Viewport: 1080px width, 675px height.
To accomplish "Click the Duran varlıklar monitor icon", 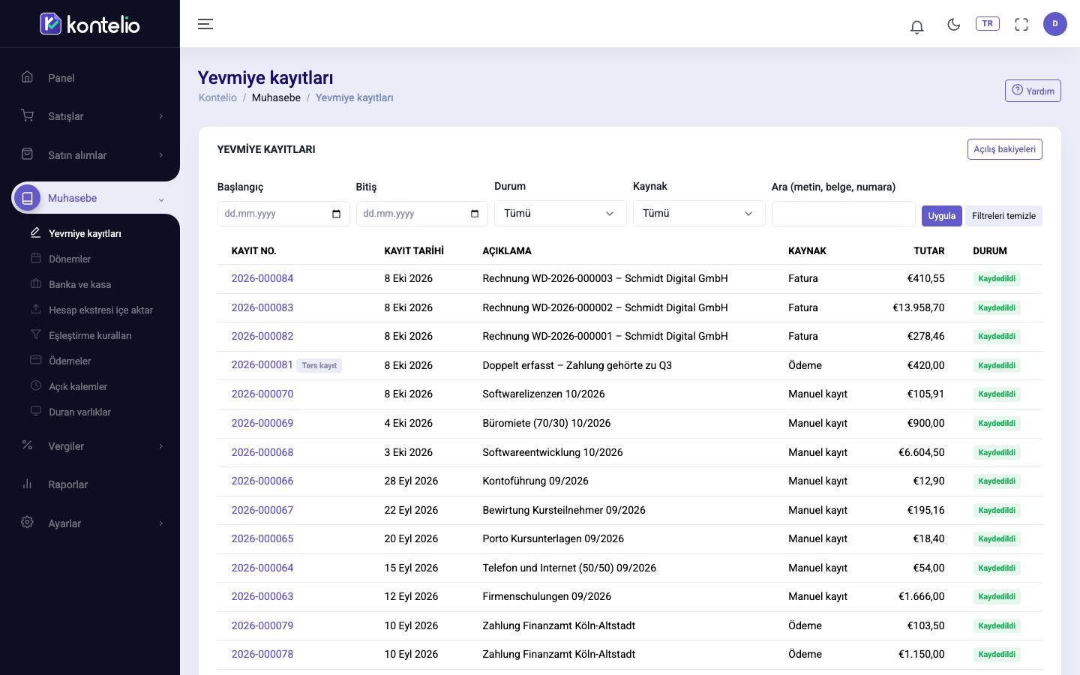I will click(35, 411).
